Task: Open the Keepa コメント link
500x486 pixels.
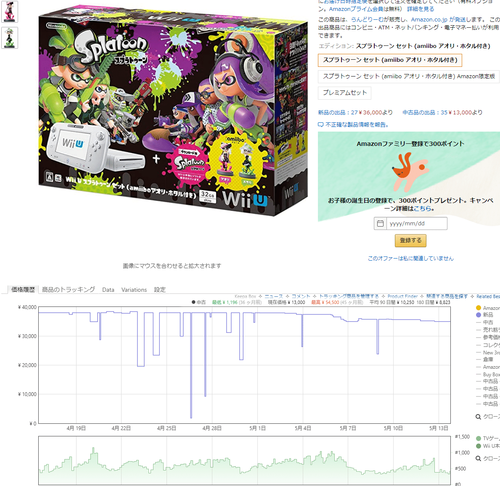Action: pyautogui.click(x=301, y=296)
